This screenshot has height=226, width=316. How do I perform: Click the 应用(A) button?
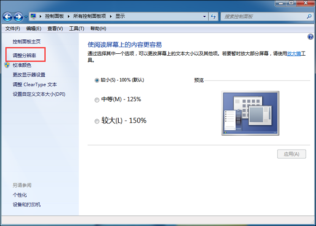(x=292, y=154)
